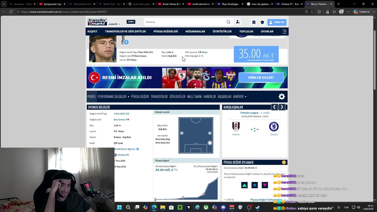Image resolution: width=377 pixels, height=212 pixels.
Task: Click the browser address bar
Action: point(159,12)
